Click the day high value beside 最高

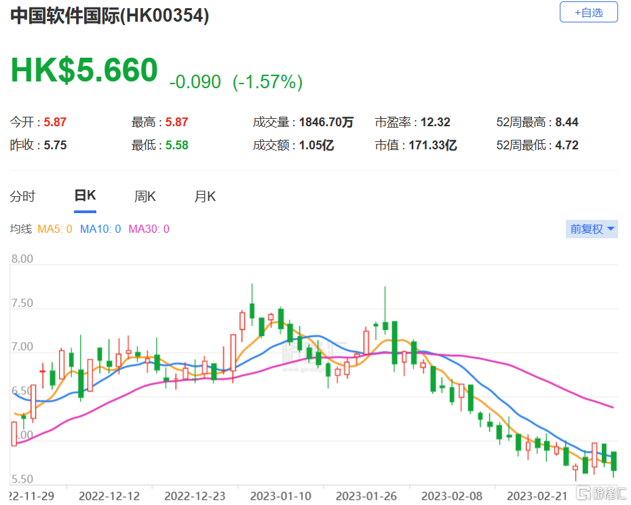point(176,122)
